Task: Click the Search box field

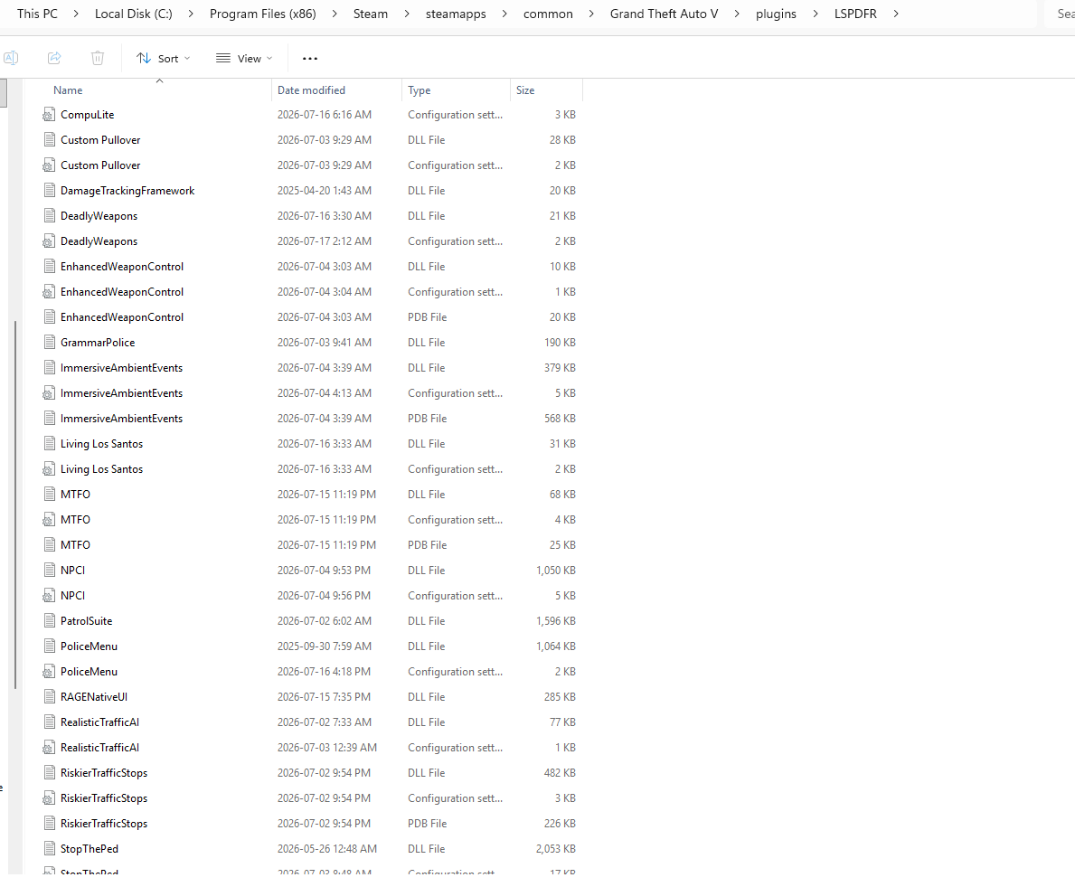Action: pos(1060,14)
